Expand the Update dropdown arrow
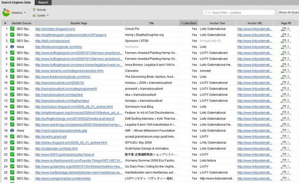The width and height of the screenshot is (299, 183). coord(48,15)
